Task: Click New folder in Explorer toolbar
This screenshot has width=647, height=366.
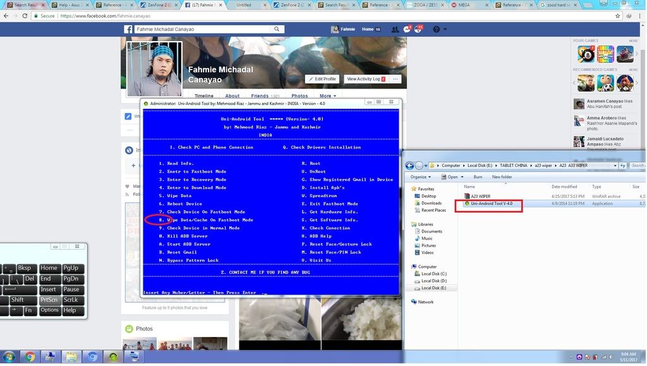Action: click(502, 177)
